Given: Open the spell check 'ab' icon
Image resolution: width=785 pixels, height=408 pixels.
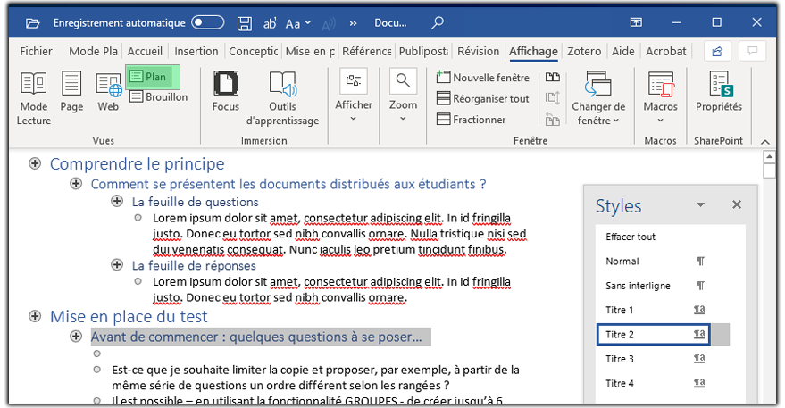Looking at the screenshot, I should point(270,23).
